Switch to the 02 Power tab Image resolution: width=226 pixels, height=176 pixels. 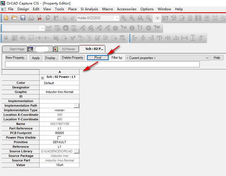coord(66,49)
